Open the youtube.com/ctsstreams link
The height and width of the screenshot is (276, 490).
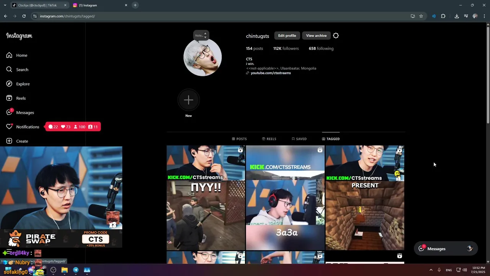(271, 73)
